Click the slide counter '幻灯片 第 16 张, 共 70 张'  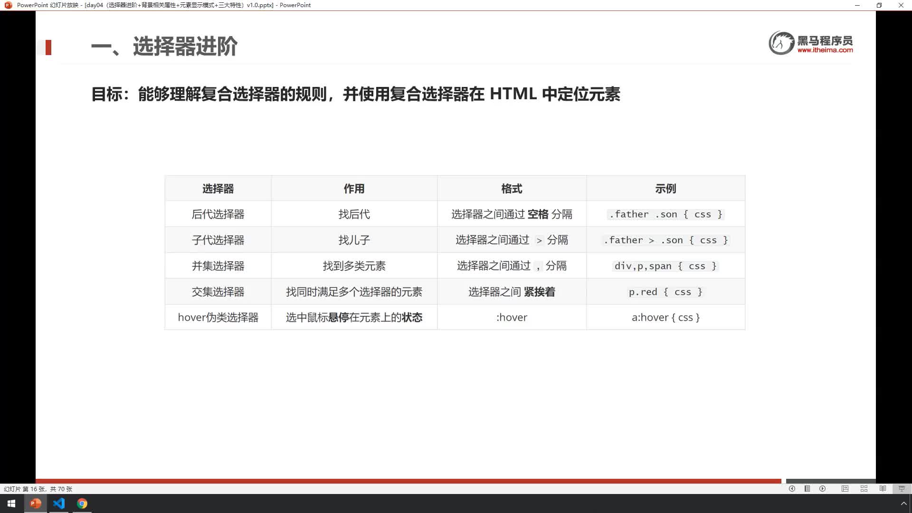(38, 489)
